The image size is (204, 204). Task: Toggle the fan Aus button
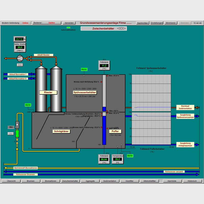pos(20,65)
